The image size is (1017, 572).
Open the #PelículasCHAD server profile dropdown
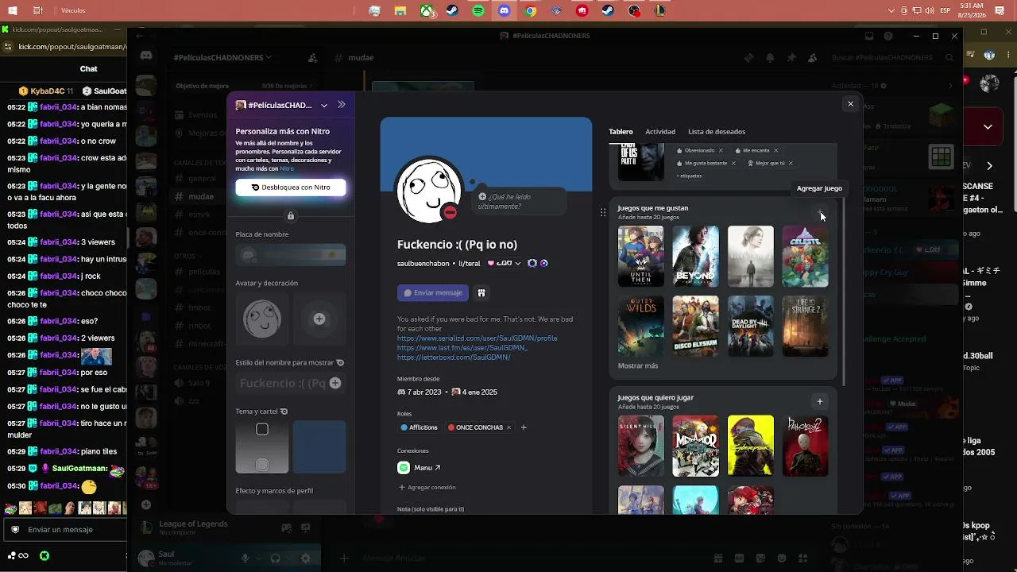282,105
